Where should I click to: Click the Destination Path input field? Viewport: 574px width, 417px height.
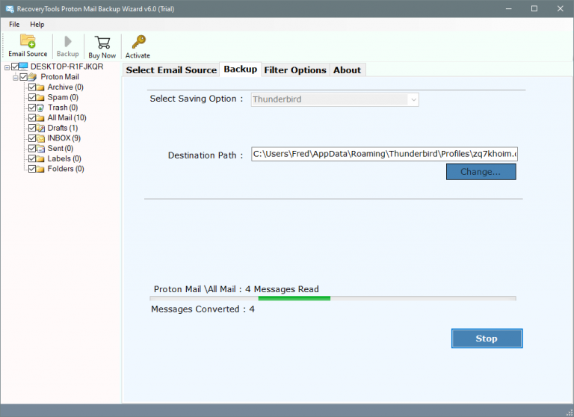[x=384, y=154]
